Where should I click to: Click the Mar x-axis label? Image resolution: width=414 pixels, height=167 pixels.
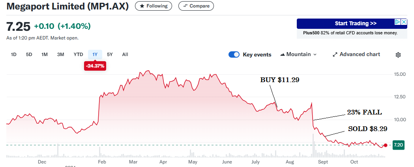tap(133, 162)
